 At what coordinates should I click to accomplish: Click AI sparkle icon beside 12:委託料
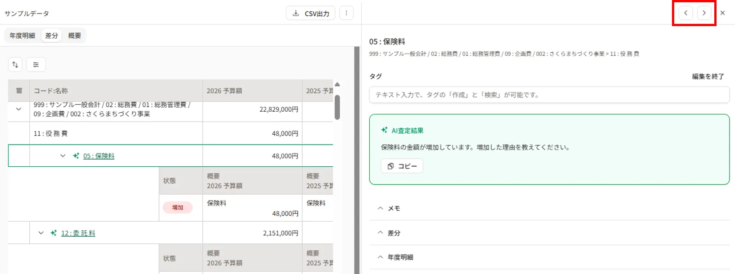coord(54,233)
